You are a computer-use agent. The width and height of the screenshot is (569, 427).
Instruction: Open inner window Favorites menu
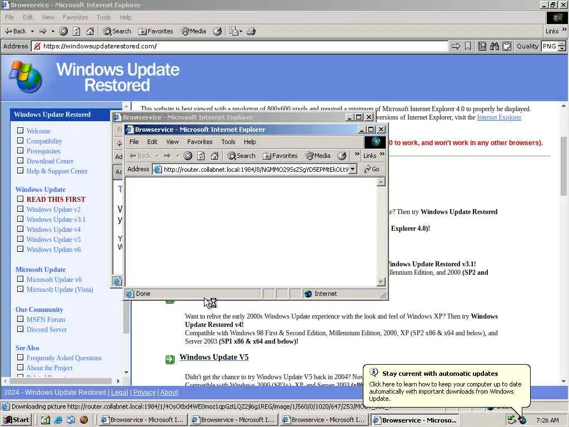[x=199, y=142]
